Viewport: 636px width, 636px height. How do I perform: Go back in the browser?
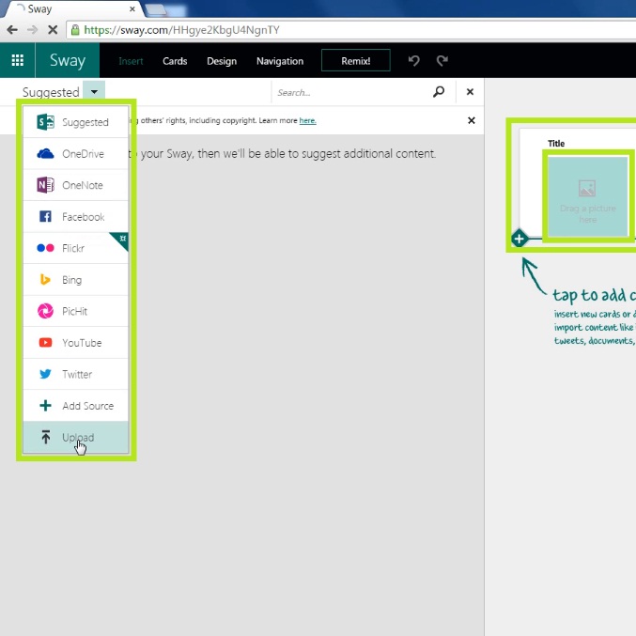[12, 30]
